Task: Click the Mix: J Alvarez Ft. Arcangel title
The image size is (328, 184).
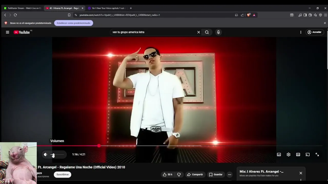Action: point(261,171)
